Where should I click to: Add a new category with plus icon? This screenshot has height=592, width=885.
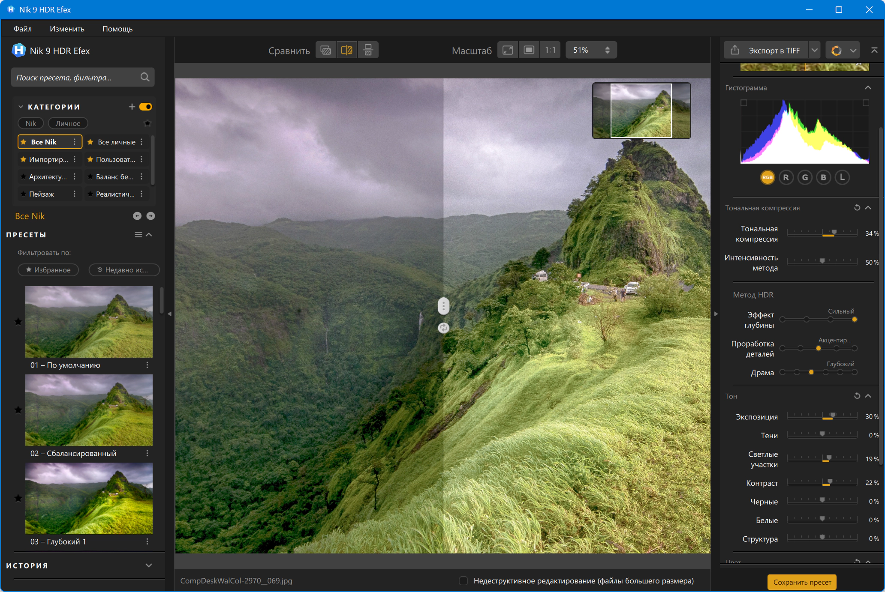tap(132, 107)
